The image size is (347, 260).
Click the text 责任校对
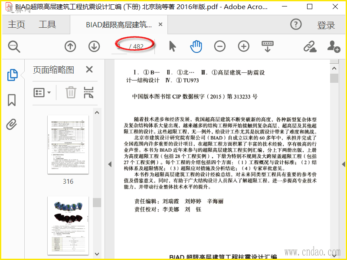(146, 209)
